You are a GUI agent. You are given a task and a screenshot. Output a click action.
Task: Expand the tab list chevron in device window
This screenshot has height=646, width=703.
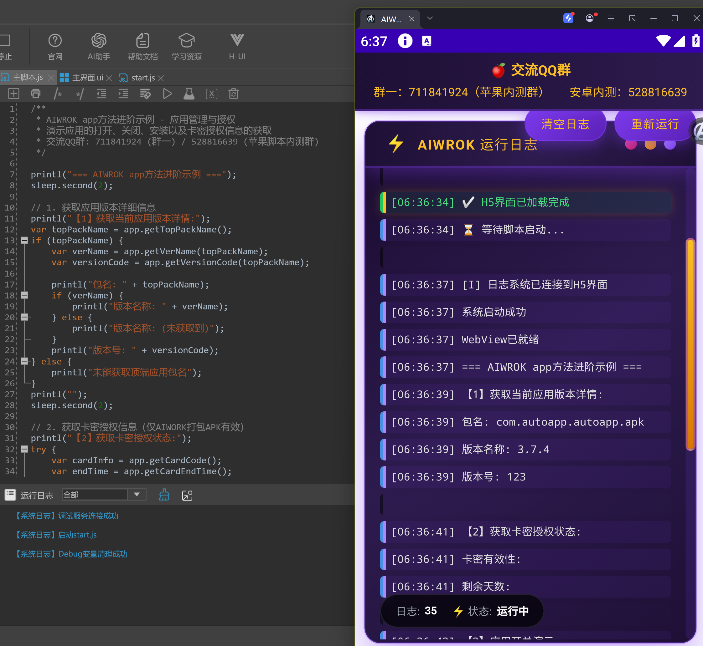[430, 18]
